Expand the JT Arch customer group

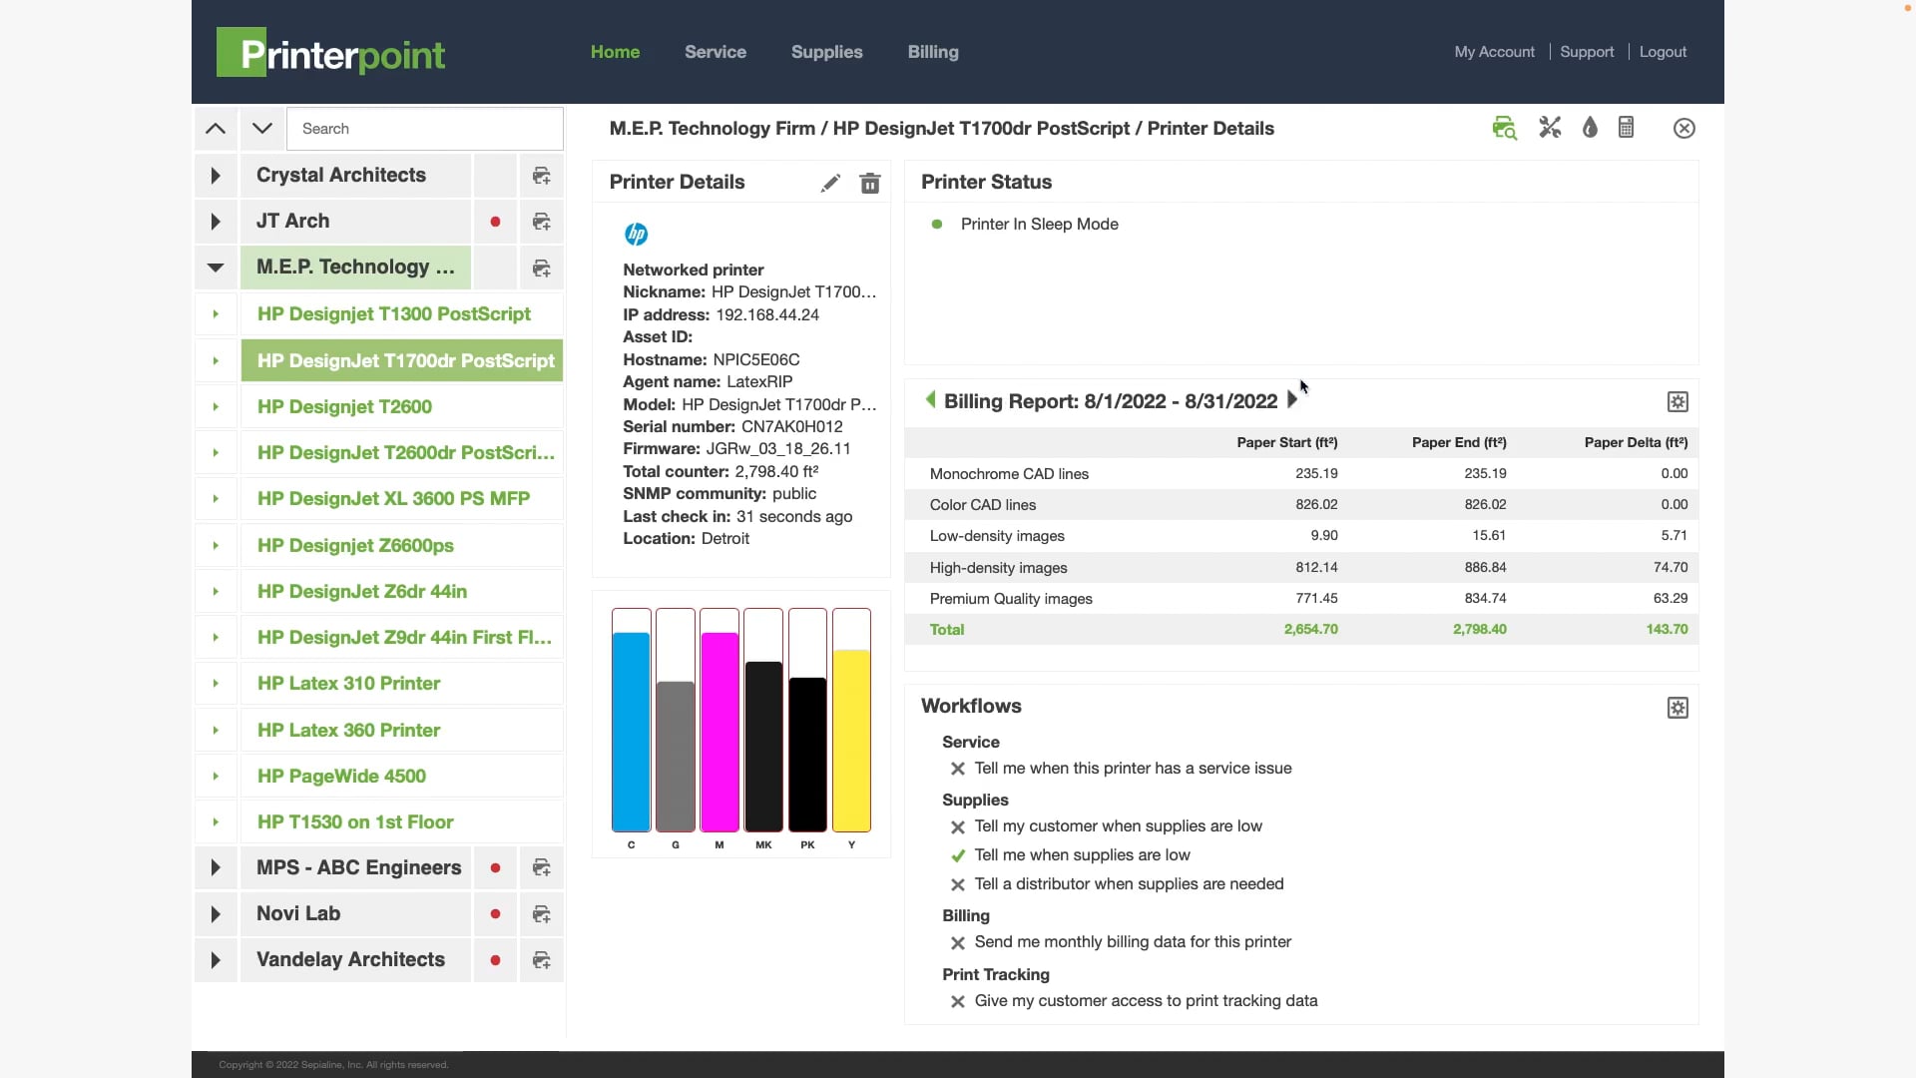point(216,222)
